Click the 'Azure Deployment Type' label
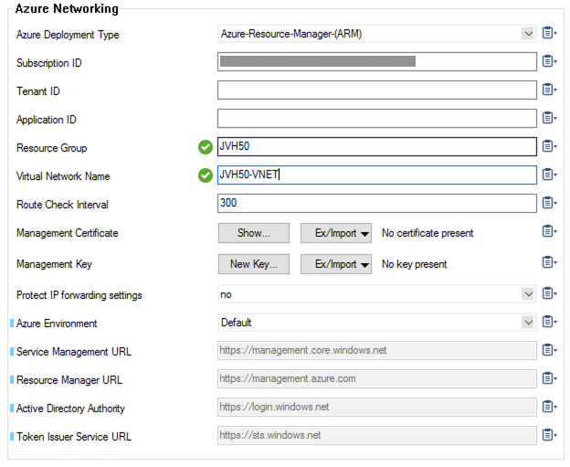 tap(68, 35)
